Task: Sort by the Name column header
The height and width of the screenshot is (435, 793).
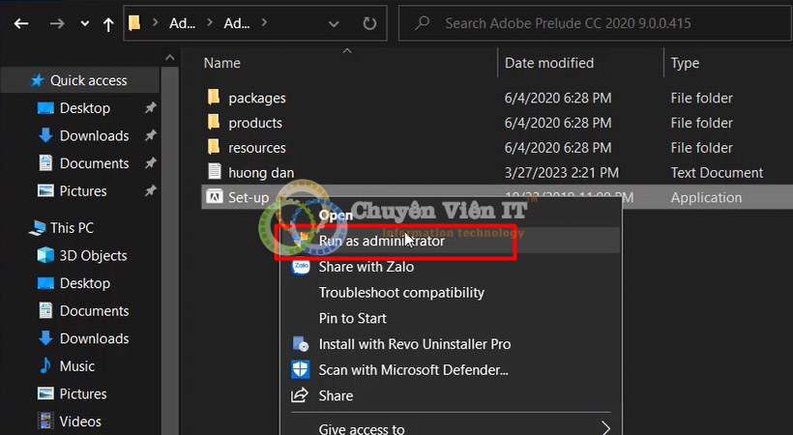Action: (222, 63)
